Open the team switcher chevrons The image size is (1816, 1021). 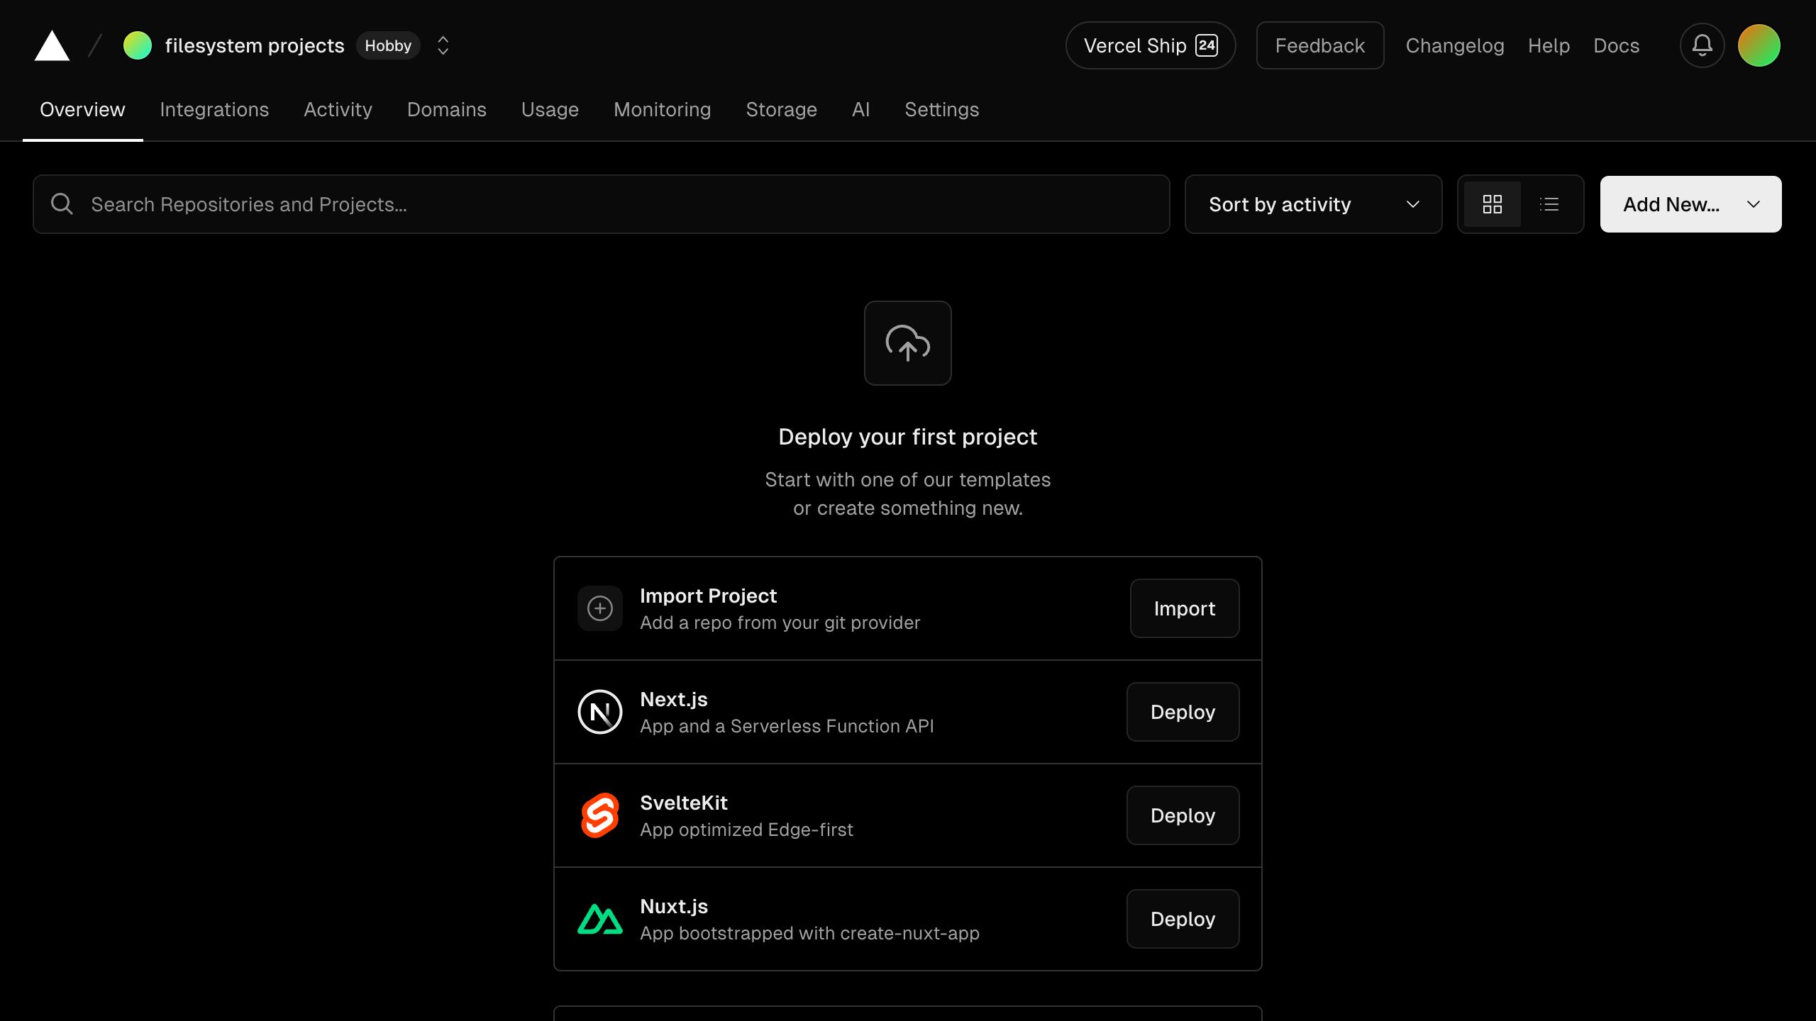coord(443,45)
